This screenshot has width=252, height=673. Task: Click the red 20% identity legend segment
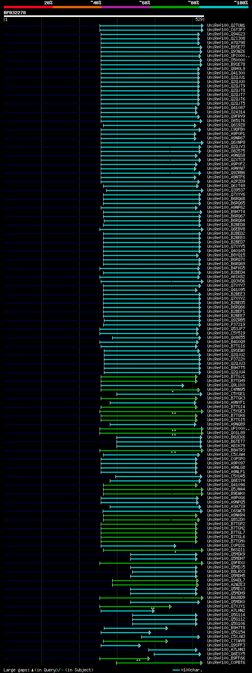click(28, 7)
